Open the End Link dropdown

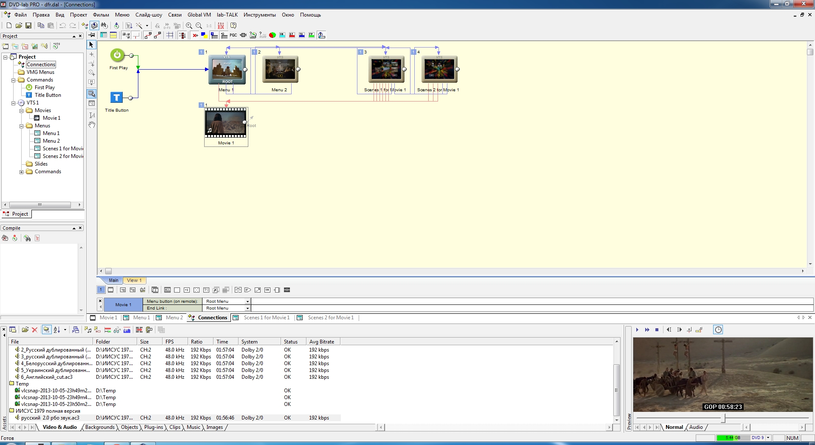[247, 308]
